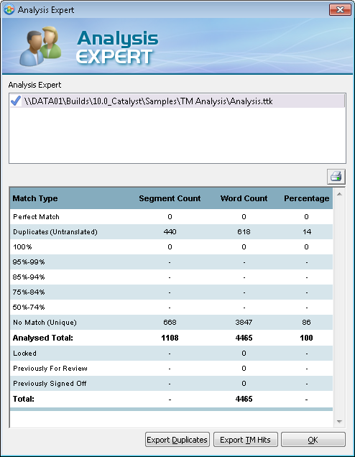This screenshot has width=355, height=457.
Task: Select the Perfect Match row
Action: (x=171, y=216)
